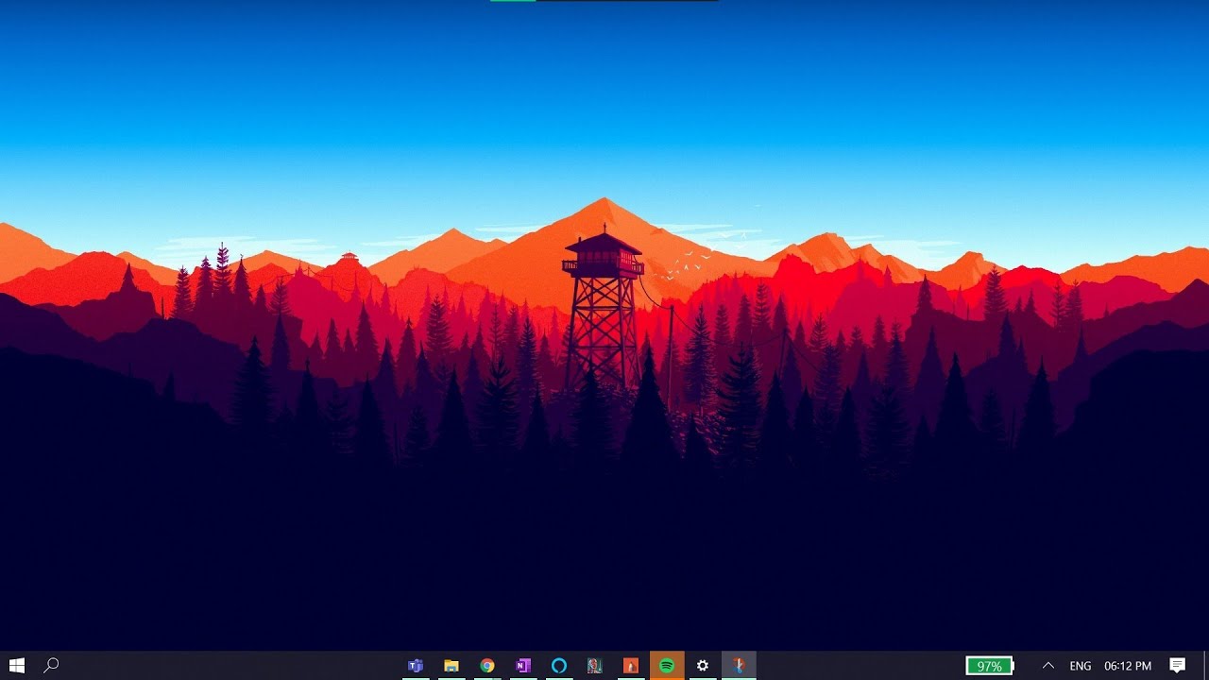This screenshot has width=1209, height=680.
Task: Open the Windows Start menu
Action: [x=16, y=666]
